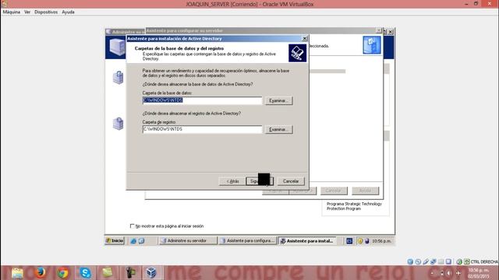Close the Active Directory wizard dialog

(305, 38)
